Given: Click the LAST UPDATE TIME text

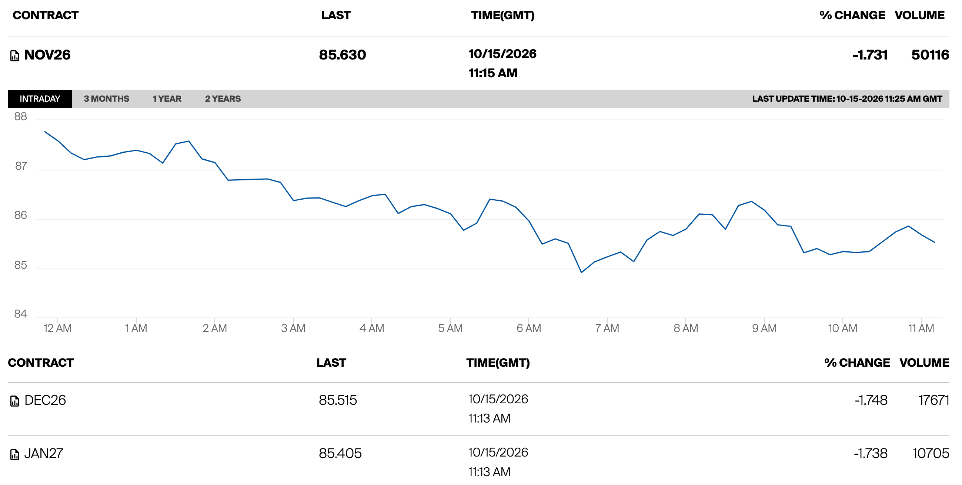Looking at the screenshot, I should [847, 99].
